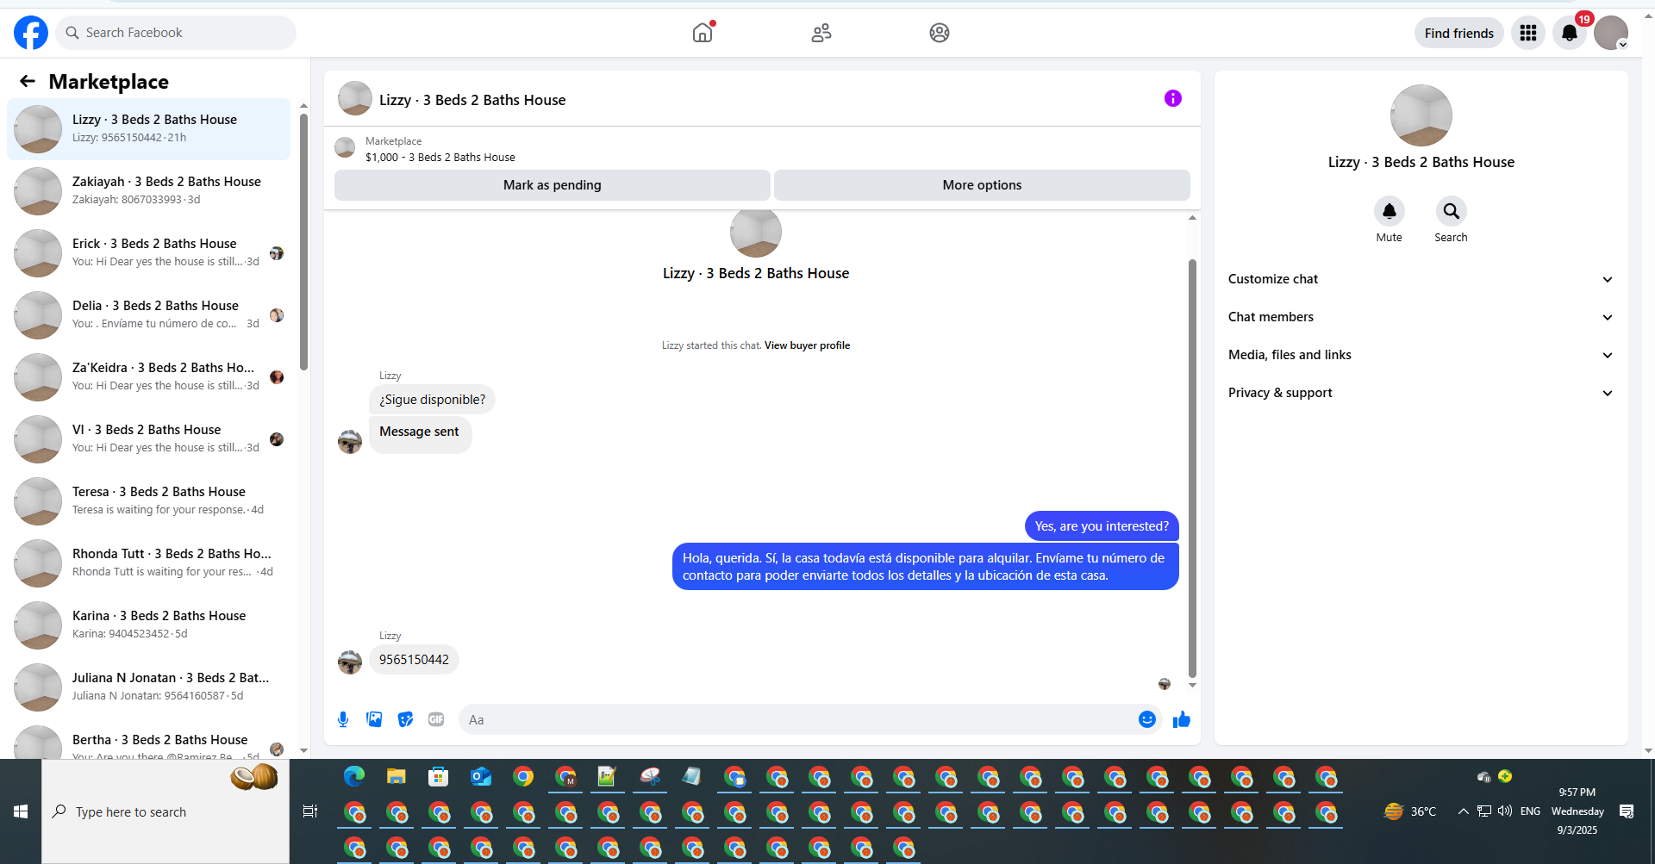Show hidden system tray icons
1655x864 pixels.
pos(1463,811)
